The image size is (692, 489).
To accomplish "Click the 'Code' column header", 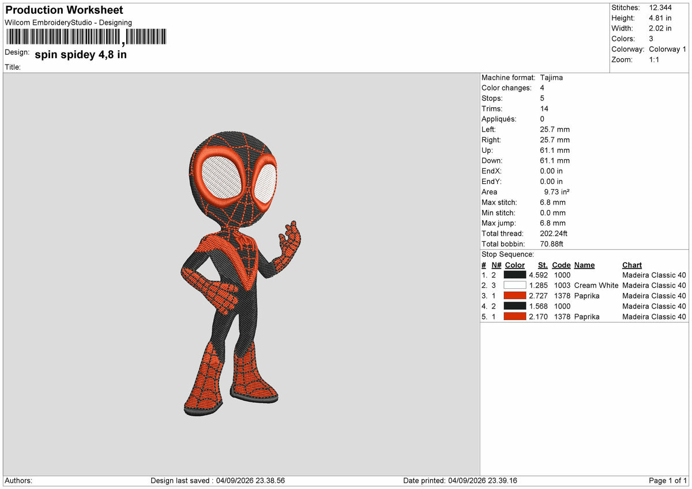I will (x=561, y=265).
